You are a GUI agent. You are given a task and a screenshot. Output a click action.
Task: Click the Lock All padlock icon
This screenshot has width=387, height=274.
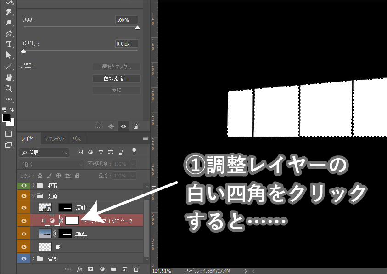pos(77,176)
